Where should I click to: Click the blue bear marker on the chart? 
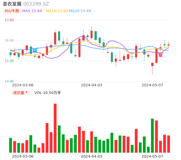[35, 50]
